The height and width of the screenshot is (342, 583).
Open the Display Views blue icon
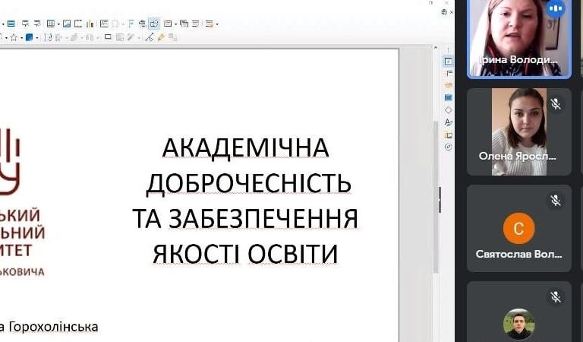[x=11, y=24]
